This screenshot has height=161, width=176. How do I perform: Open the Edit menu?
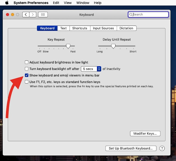click(x=56, y=3)
